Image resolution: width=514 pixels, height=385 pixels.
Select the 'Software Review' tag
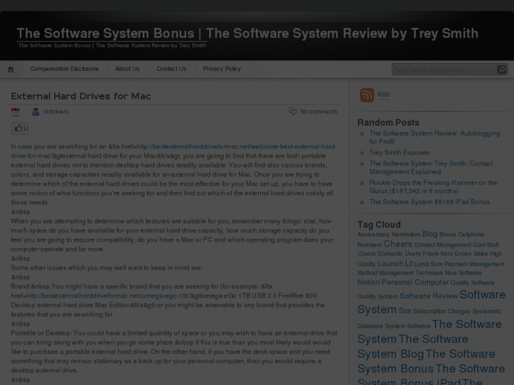tap(428, 296)
